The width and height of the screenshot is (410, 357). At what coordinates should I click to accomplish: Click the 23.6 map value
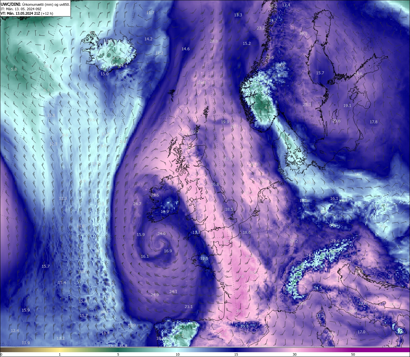pos(336,121)
